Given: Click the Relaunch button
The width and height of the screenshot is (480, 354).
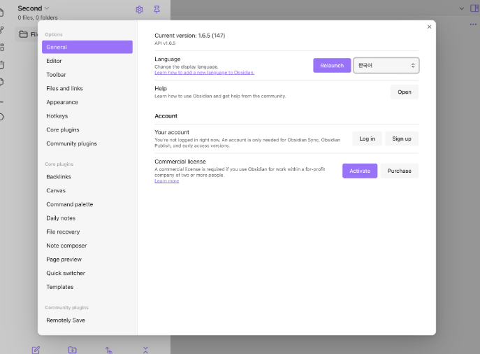Looking at the screenshot, I should click(332, 65).
